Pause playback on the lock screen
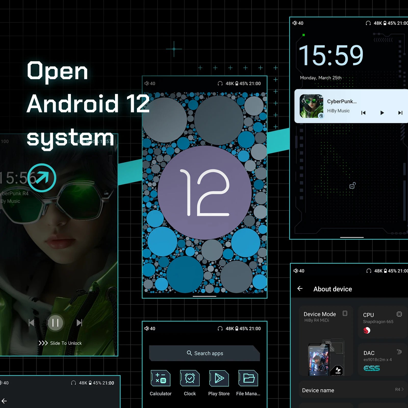The width and height of the screenshot is (408, 408). 55,323
